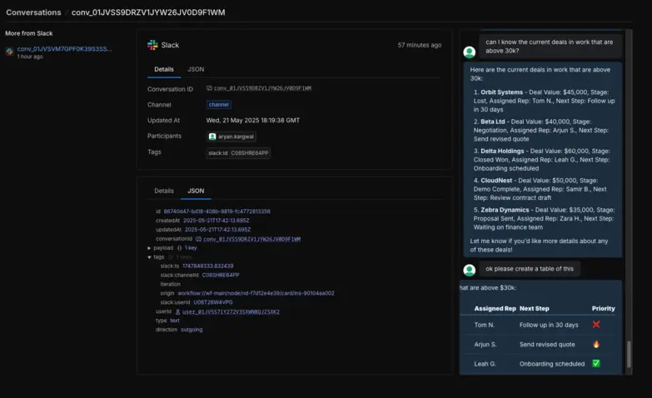Click the 'Priority' table column header
The image size is (652, 398).
[x=604, y=309]
